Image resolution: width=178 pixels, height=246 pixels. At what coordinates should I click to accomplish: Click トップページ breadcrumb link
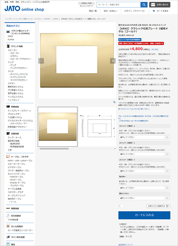(x=10, y=19)
